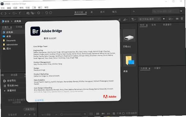Click 查看进度 text

click(x=12, y=115)
